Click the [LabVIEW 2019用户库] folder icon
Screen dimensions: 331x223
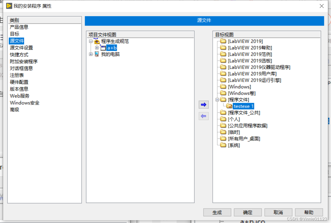click(x=223, y=74)
